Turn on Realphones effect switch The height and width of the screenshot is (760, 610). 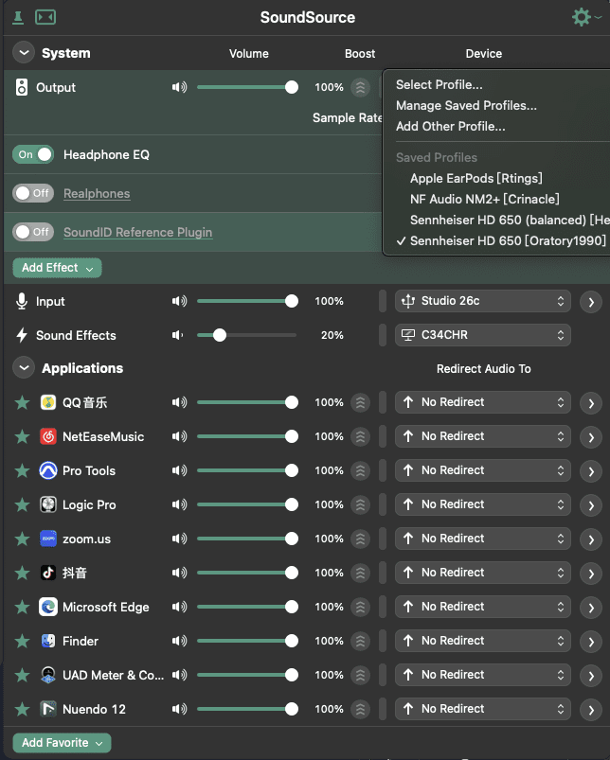33,193
